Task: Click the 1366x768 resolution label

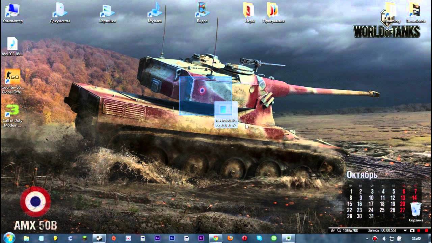Action: click(x=350, y=231)
